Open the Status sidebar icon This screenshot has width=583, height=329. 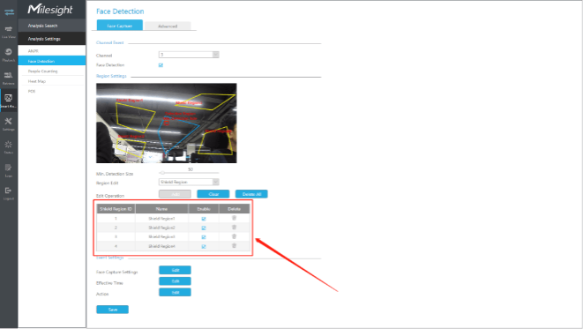pyautogui.click(x=9, y=146)
